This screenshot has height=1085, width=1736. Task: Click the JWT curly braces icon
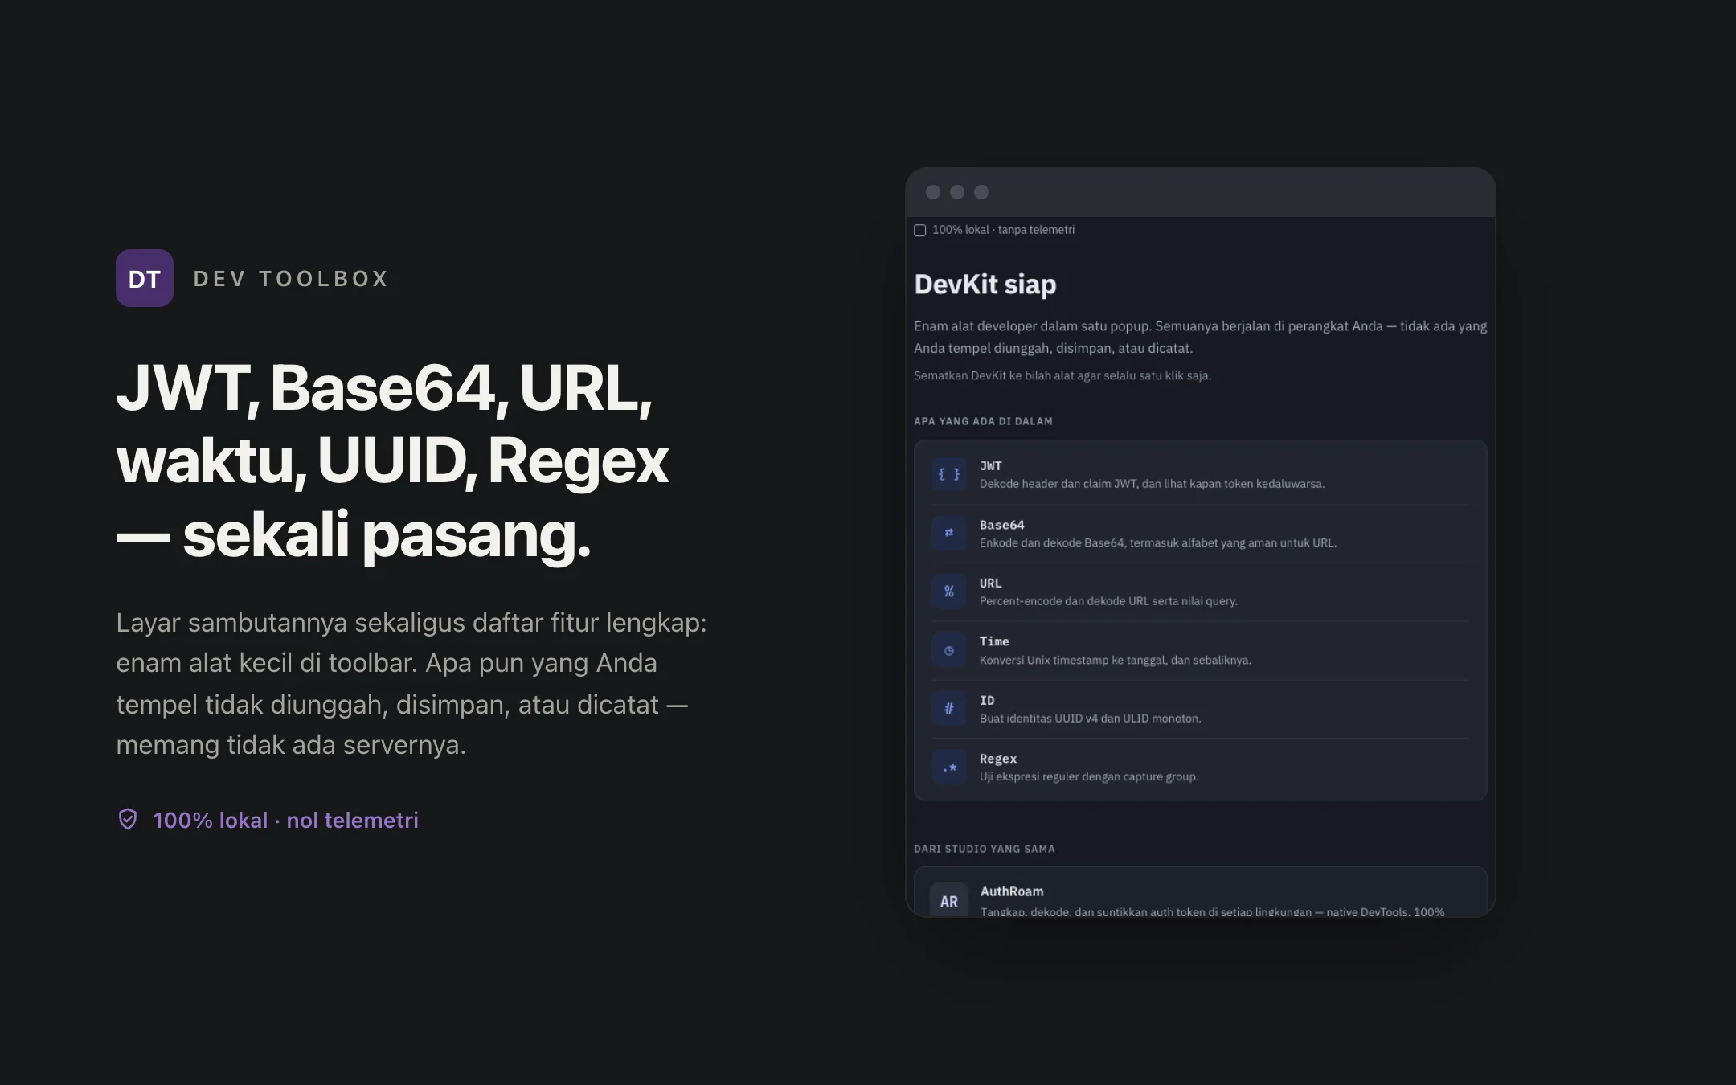tap(949, 474)
